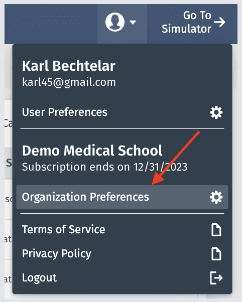Click the gear icon beside Organization Preferences
The image size is (242, 302).
point(216,197)
